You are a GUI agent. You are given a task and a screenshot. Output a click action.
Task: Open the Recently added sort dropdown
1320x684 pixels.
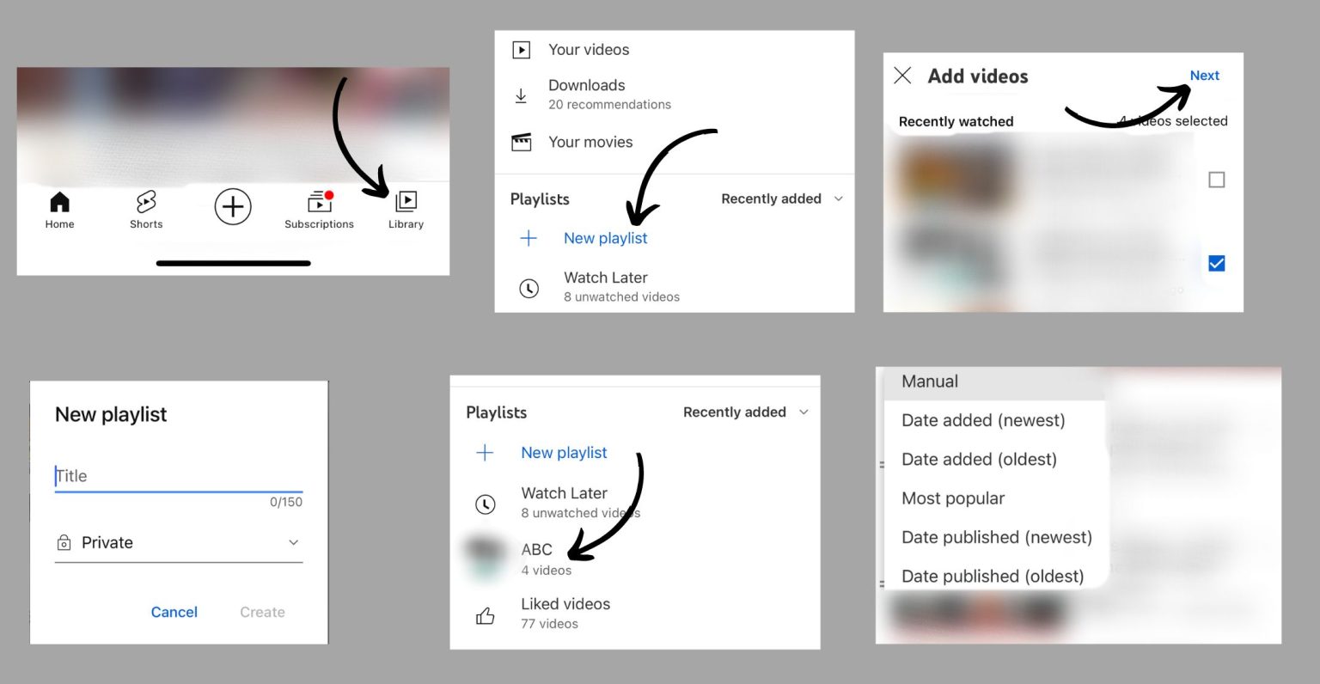[x=780, y=198]
